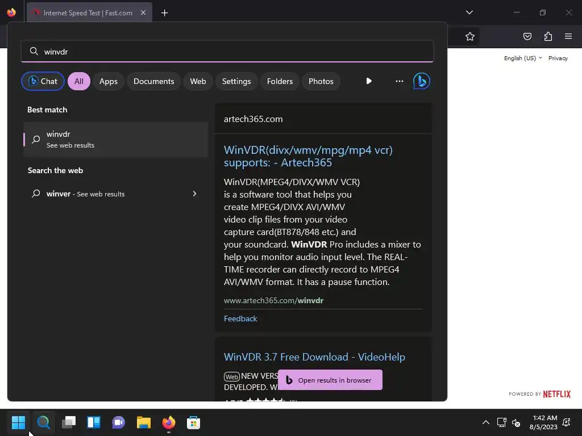This screenshot has width=582, height=436.
Task: Click the Firefox logo icon in title bar
Action: 11,12
